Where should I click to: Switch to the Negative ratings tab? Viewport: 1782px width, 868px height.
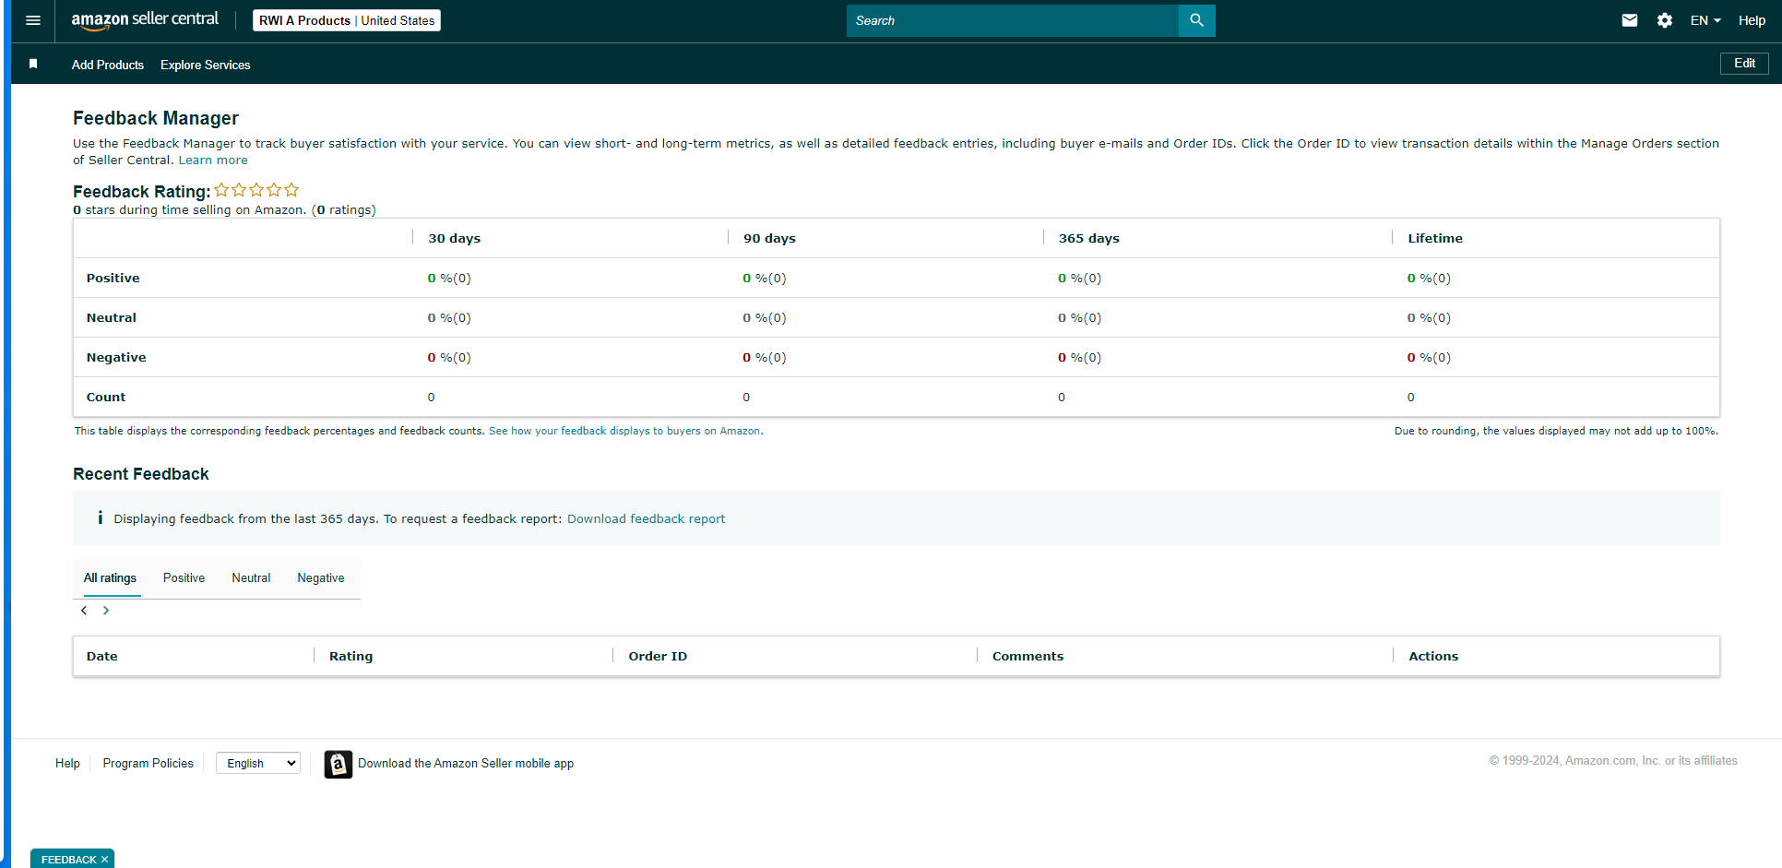321,577
